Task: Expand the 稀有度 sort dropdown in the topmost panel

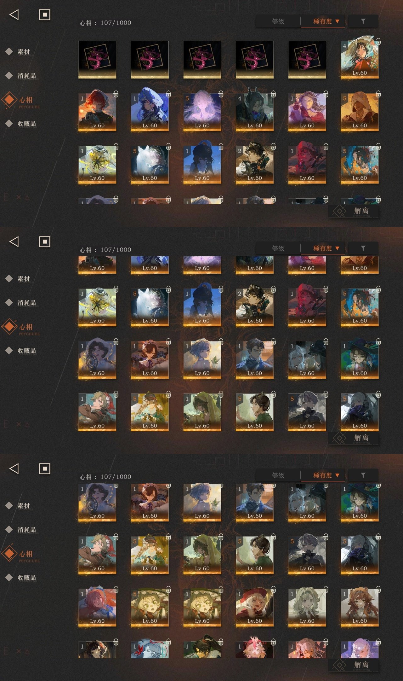Action: pyautogui.click(x=326, y=21)
